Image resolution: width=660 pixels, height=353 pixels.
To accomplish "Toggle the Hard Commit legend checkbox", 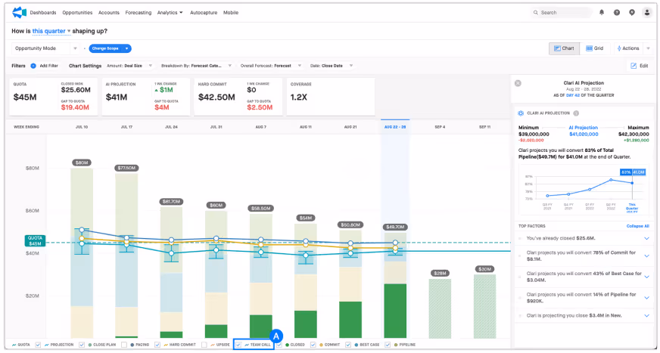I will (157, 345).
